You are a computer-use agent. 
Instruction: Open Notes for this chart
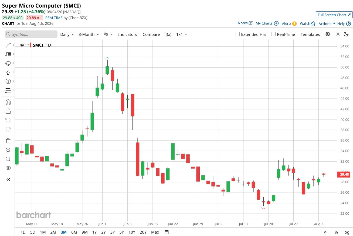click(245, 23)
